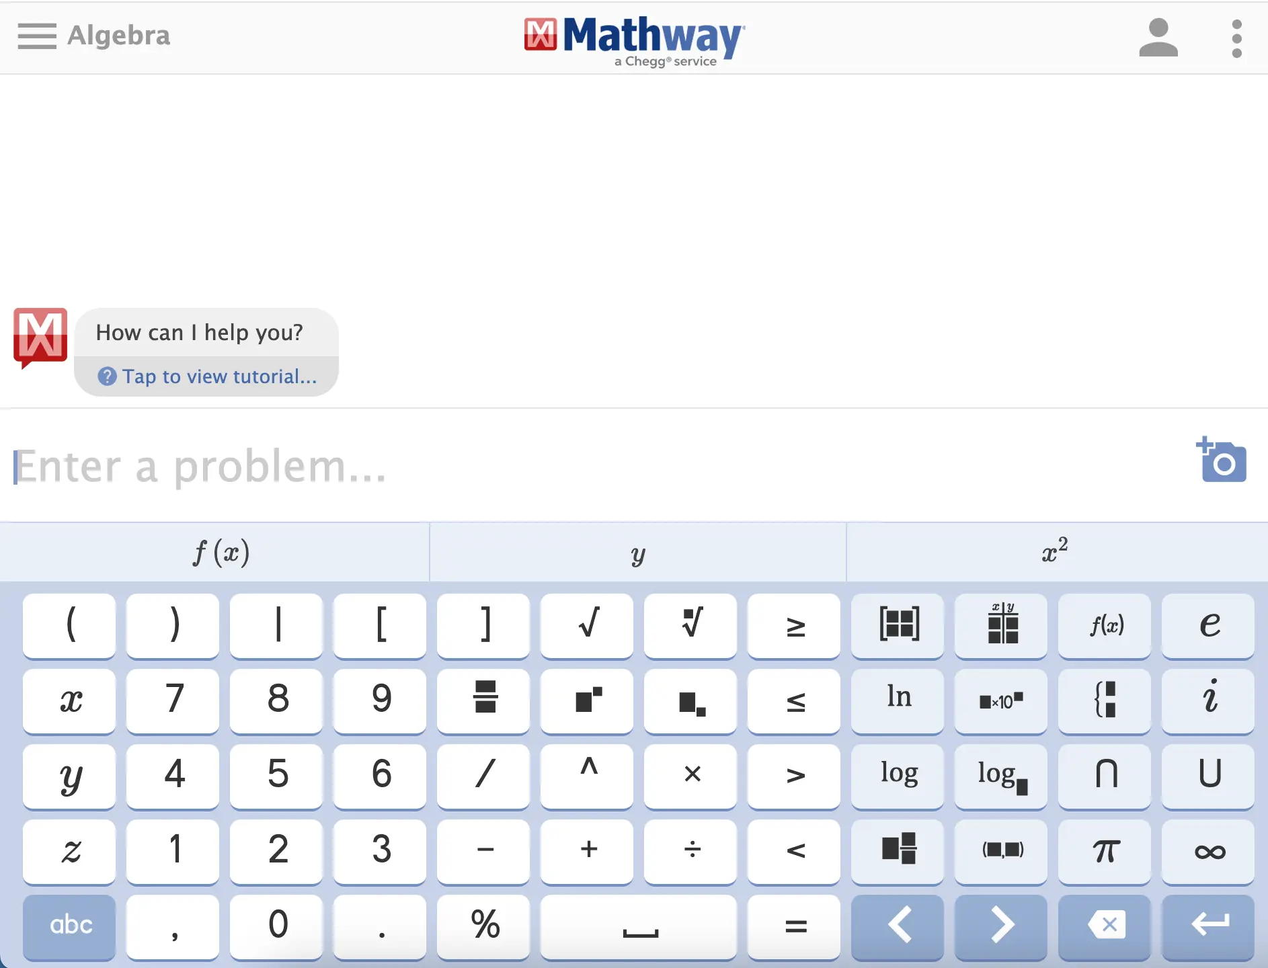
Task: Tap the less than or equal key
Action: pyautogui.click(x=794, y=700)
